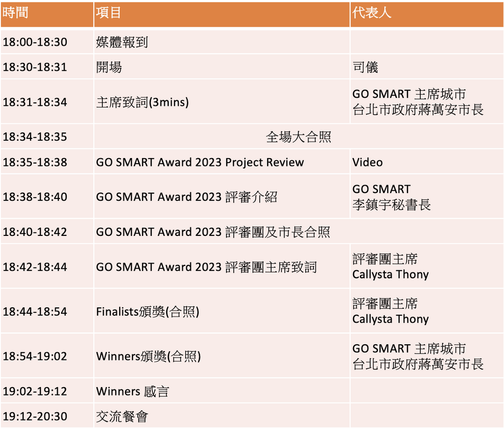Click the Finalists頒獎(合照) cell
This screenshot has width=504, height=429.
click(x=148, y=312)
